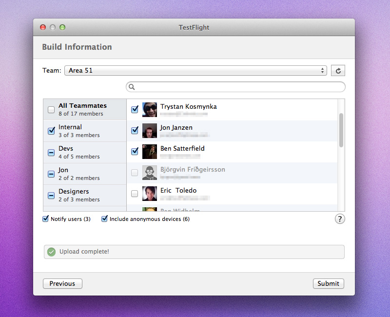Toggle the Jon group checkbox

pyautogui.click(x=51, y=174)
